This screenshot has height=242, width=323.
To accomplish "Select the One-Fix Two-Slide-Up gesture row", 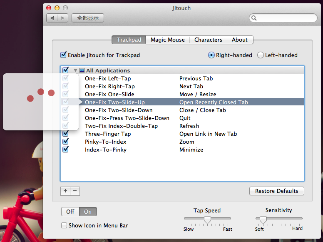I will [182, 102].
